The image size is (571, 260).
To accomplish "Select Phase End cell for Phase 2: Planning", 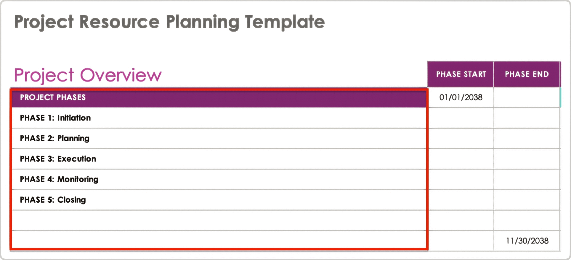I will click(527, 138).
